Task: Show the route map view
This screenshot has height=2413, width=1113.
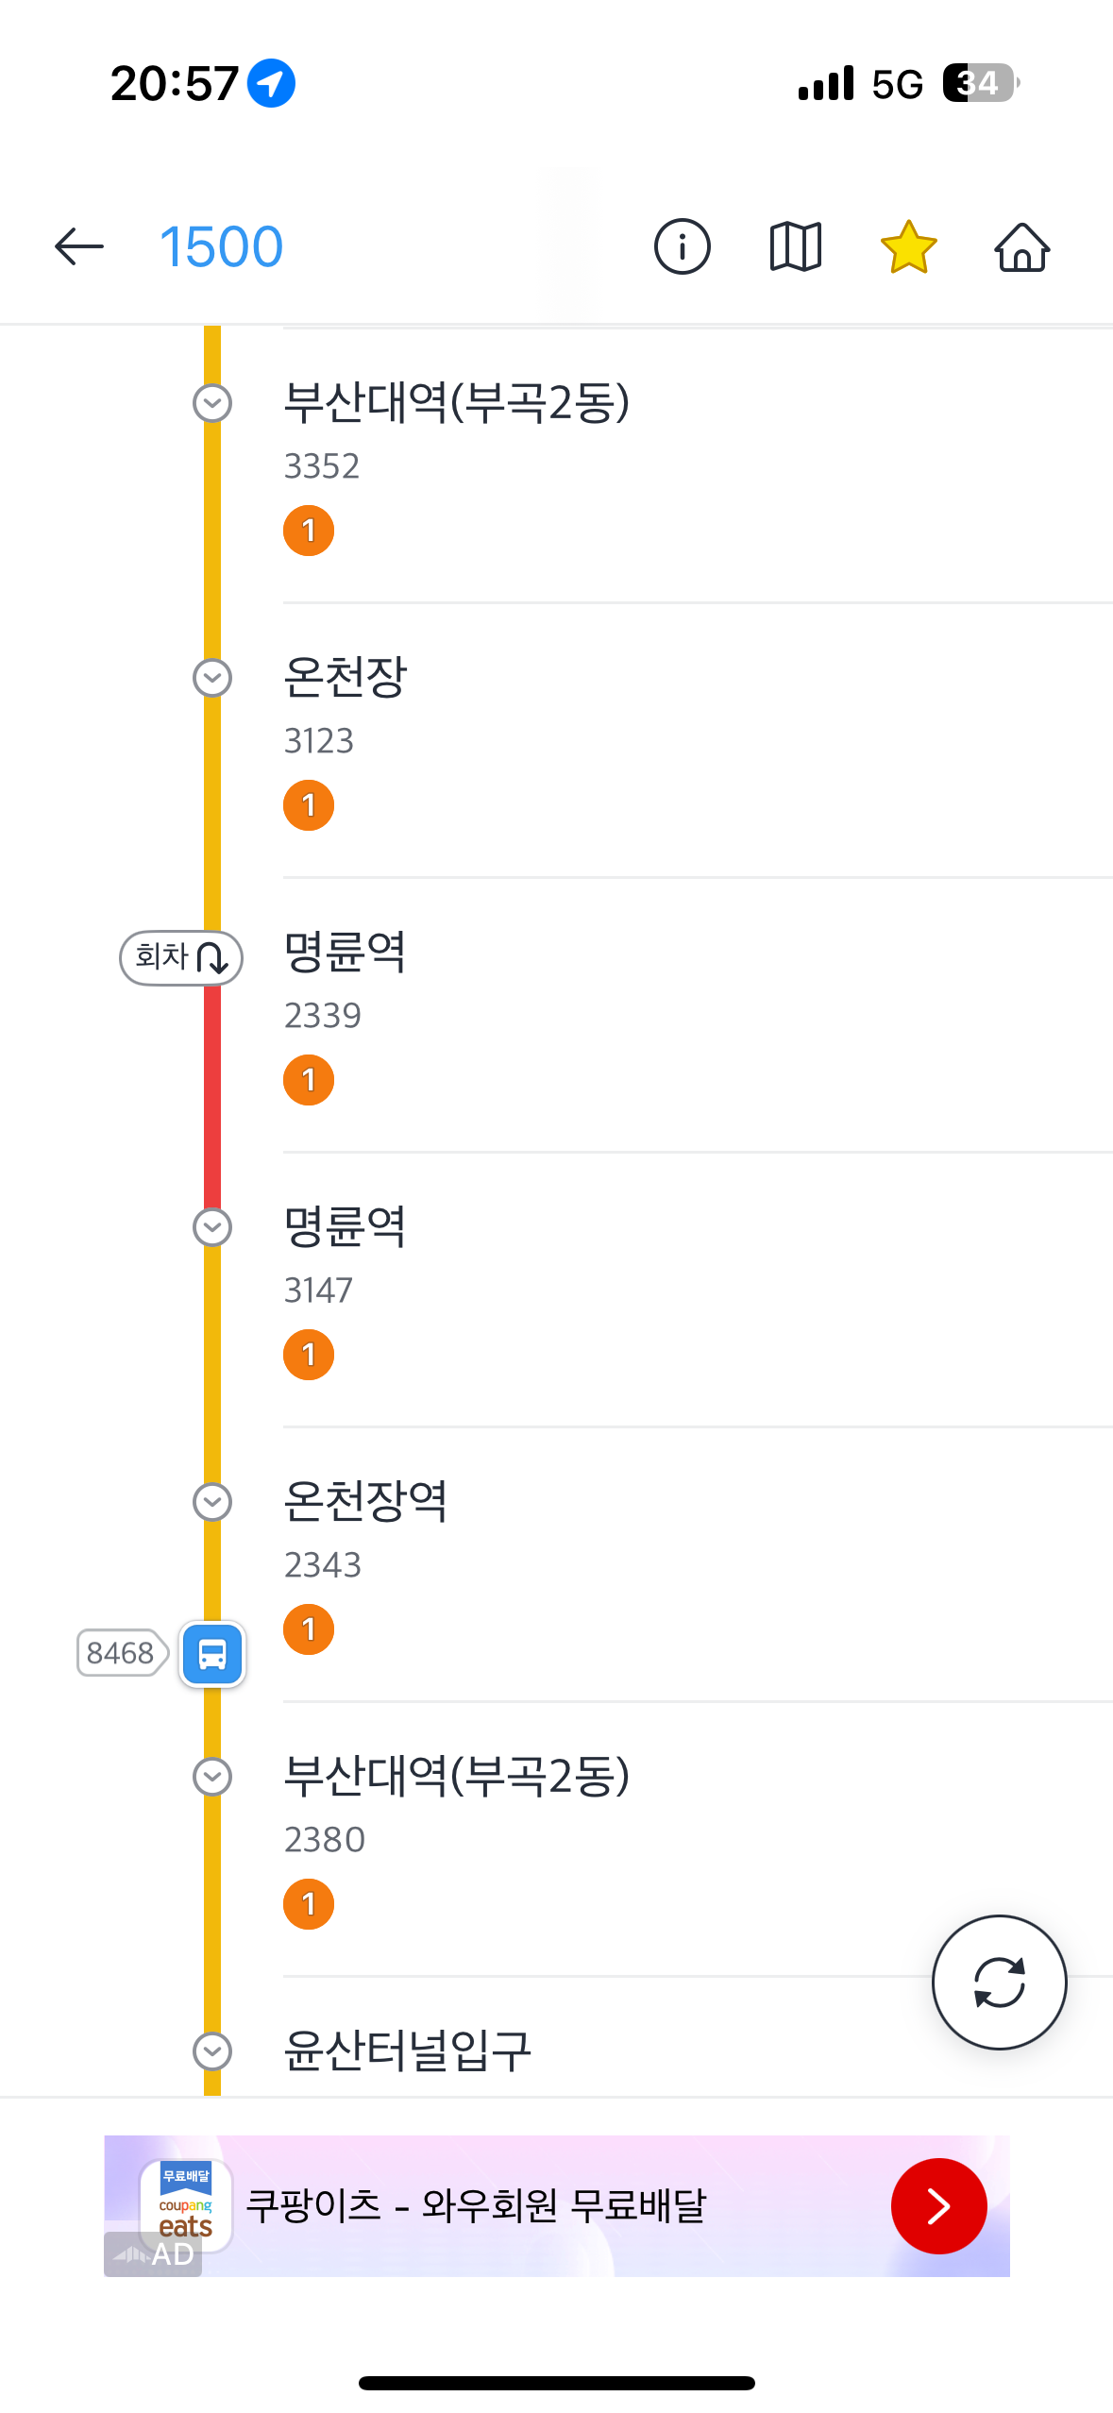Action: [795, 247]
